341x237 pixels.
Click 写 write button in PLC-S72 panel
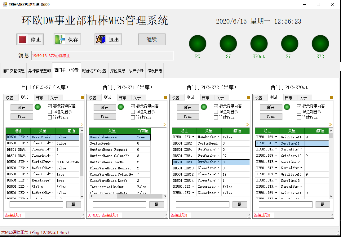click(x=240, y=204)
